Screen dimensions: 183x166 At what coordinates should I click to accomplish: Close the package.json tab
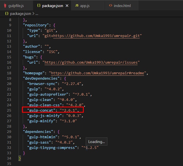tap(67, 6)
